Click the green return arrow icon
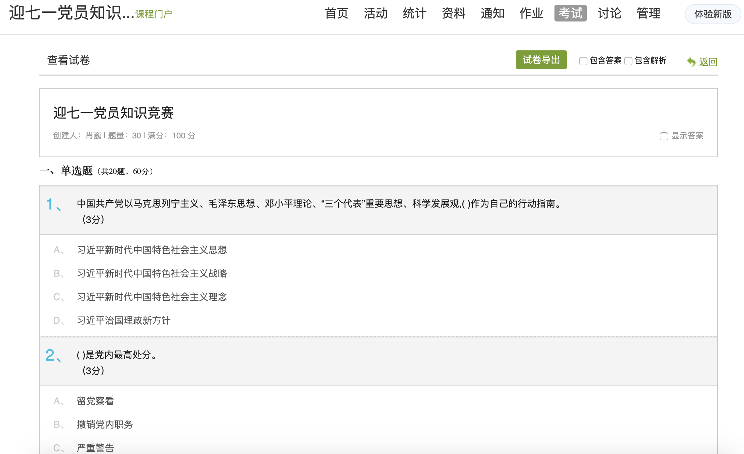744x454 pixels. 691,62
